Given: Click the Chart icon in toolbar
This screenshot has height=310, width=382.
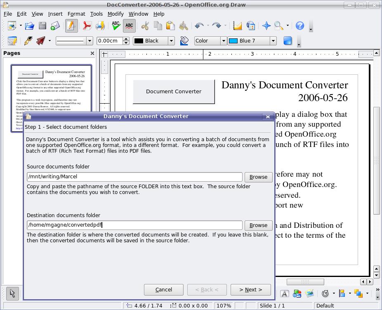Looking at the screenshot, I should pyautogui.click(x=237, y=26).
